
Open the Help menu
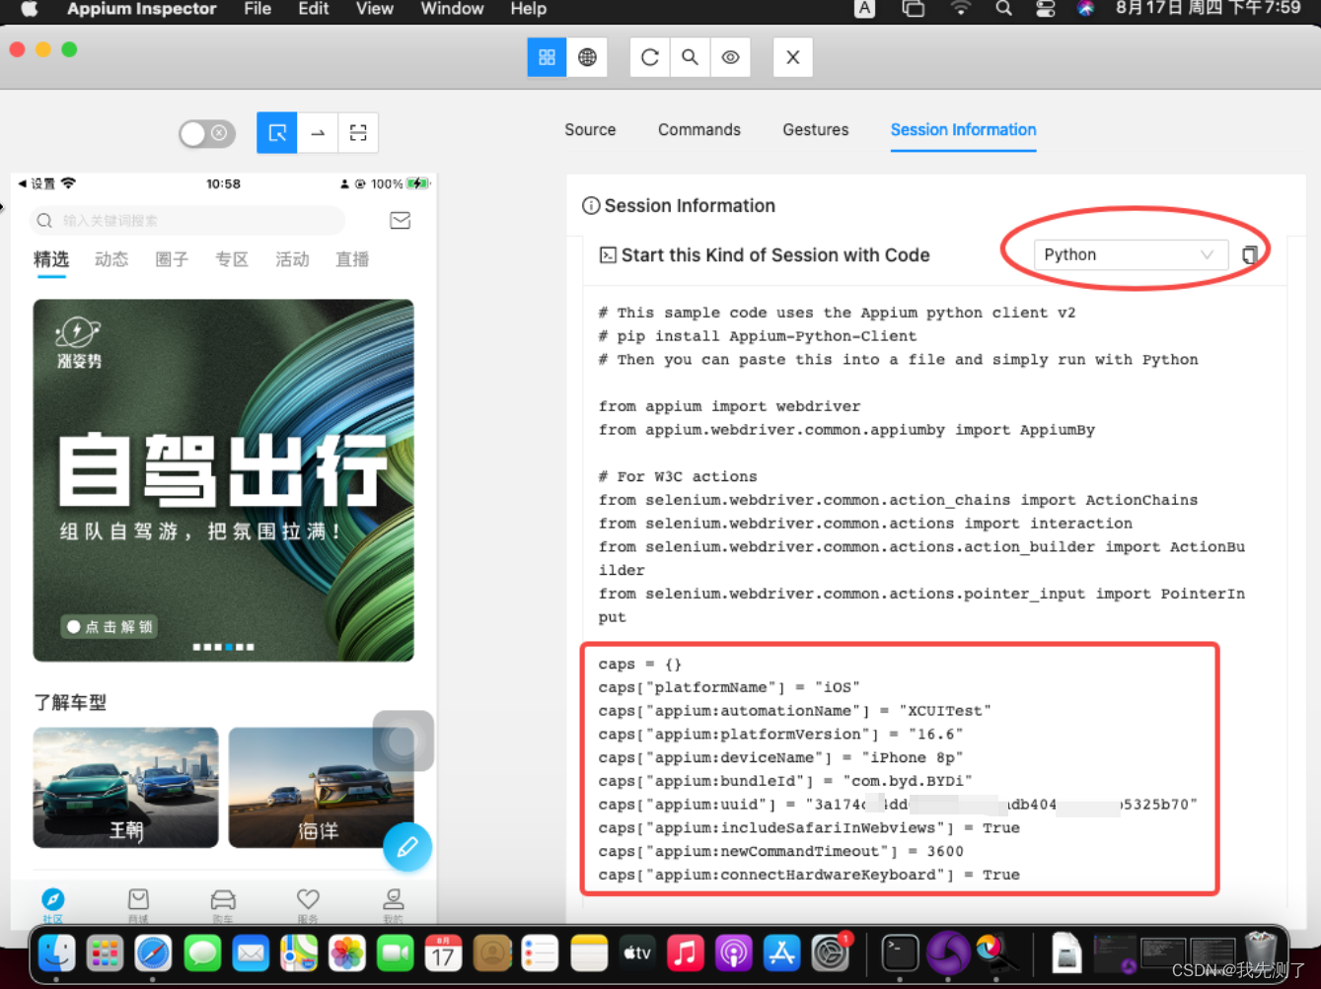(x=529, y=9)
